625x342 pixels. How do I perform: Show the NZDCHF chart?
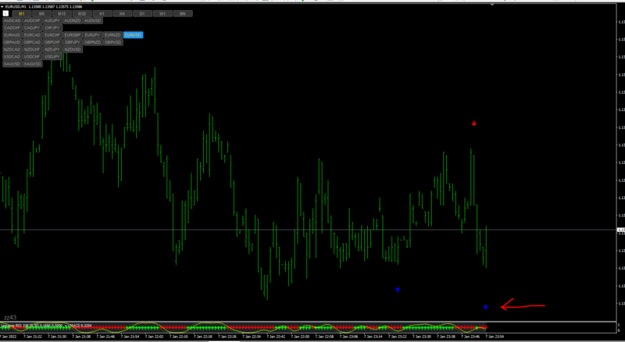32,49
